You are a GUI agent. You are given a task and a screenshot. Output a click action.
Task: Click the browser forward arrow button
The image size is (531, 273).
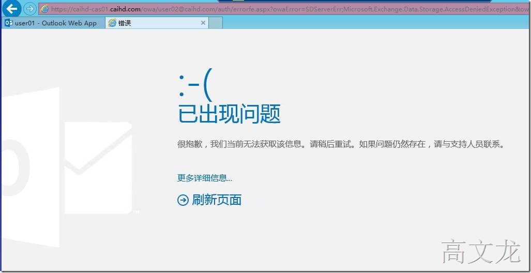pyautogui.click(x=30, y=9)
